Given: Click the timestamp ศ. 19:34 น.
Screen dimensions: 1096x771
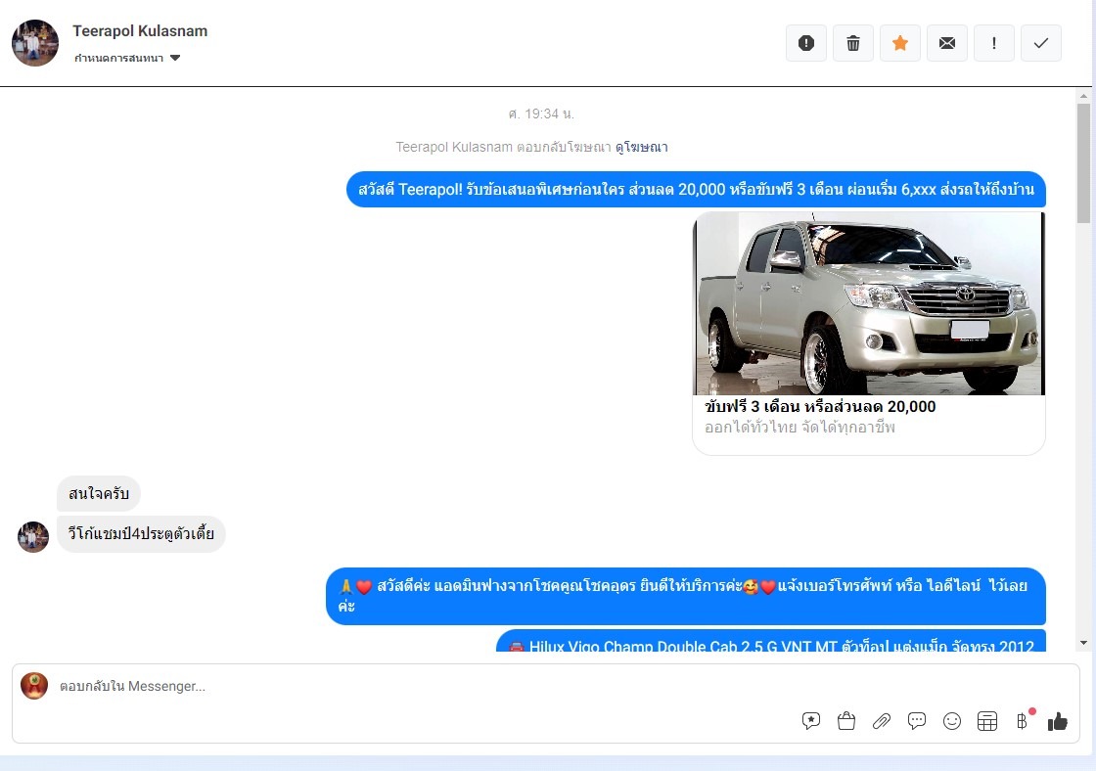Looking at the screenshot, I should (x=542, y=113).
